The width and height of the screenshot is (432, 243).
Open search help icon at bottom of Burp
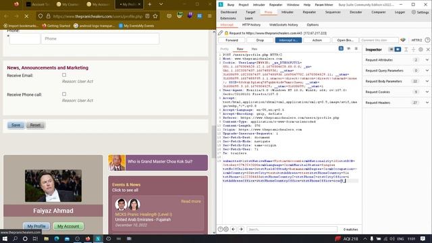pos(221,229)
